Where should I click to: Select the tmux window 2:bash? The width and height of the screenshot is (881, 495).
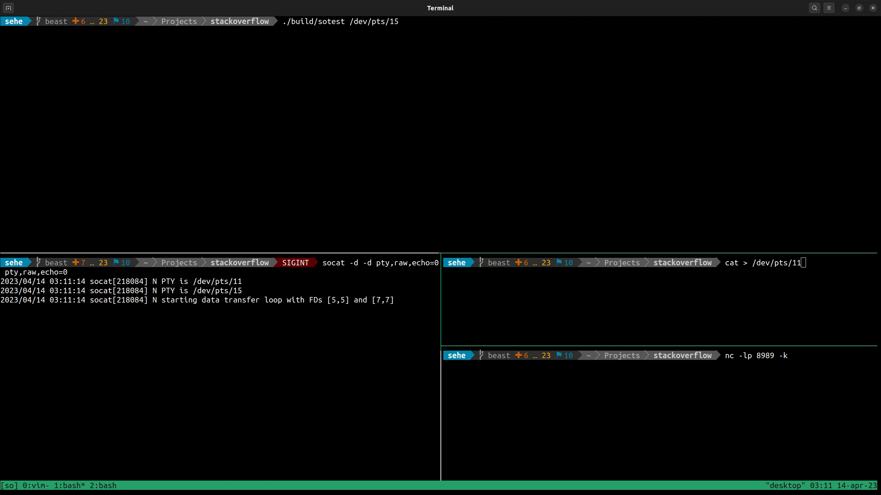103,485
